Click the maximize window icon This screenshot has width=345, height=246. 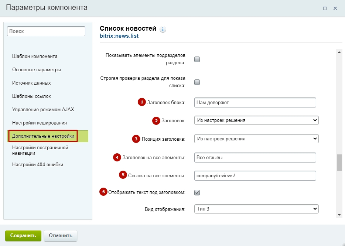click(x=325, y=8)
